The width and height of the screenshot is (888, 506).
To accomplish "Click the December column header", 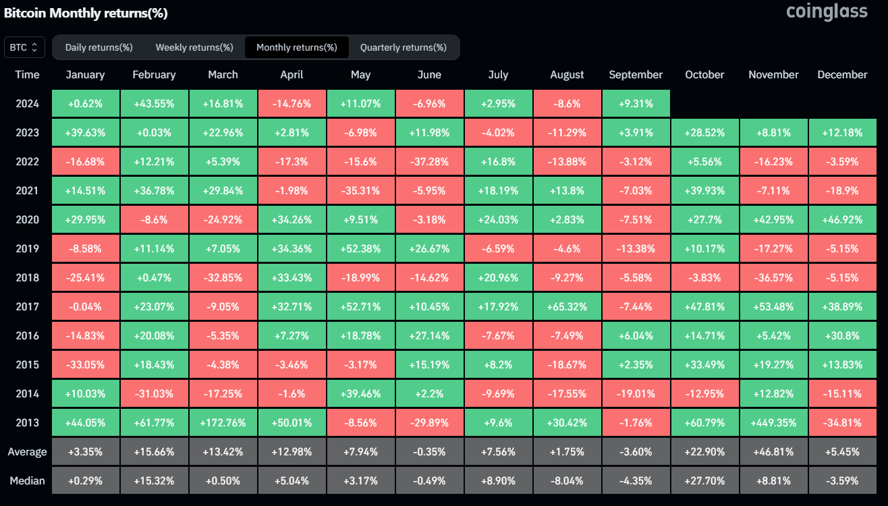I will click(x=842, y=75).
